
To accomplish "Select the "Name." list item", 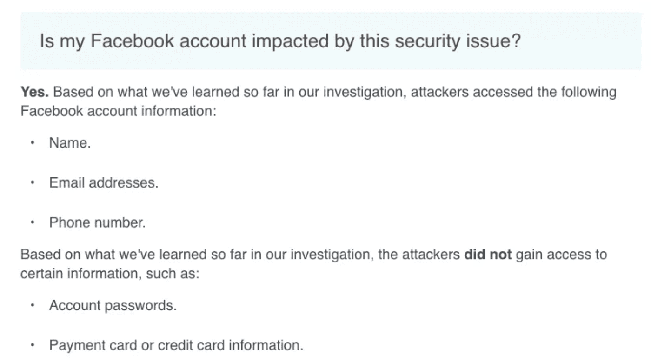I will tap(70, 143).
